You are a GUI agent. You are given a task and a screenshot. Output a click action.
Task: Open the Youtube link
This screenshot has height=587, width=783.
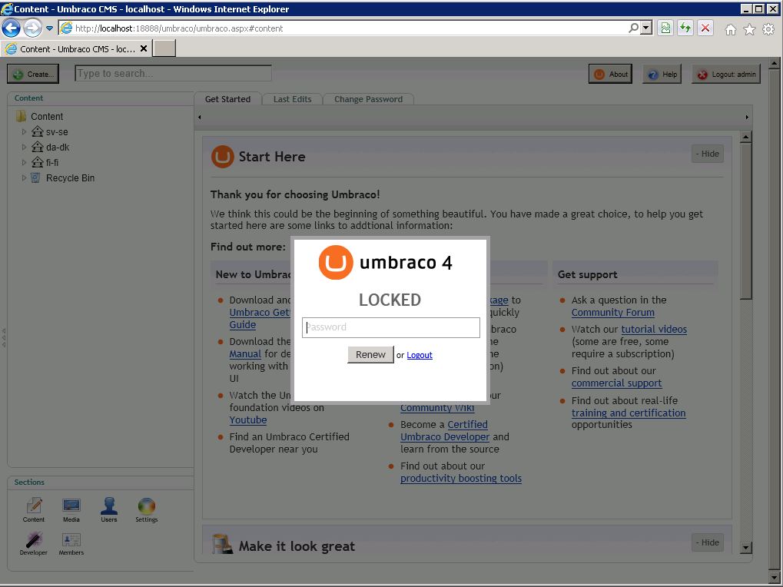point(247,420)
